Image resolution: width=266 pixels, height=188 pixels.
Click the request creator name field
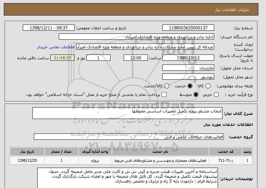145,47
